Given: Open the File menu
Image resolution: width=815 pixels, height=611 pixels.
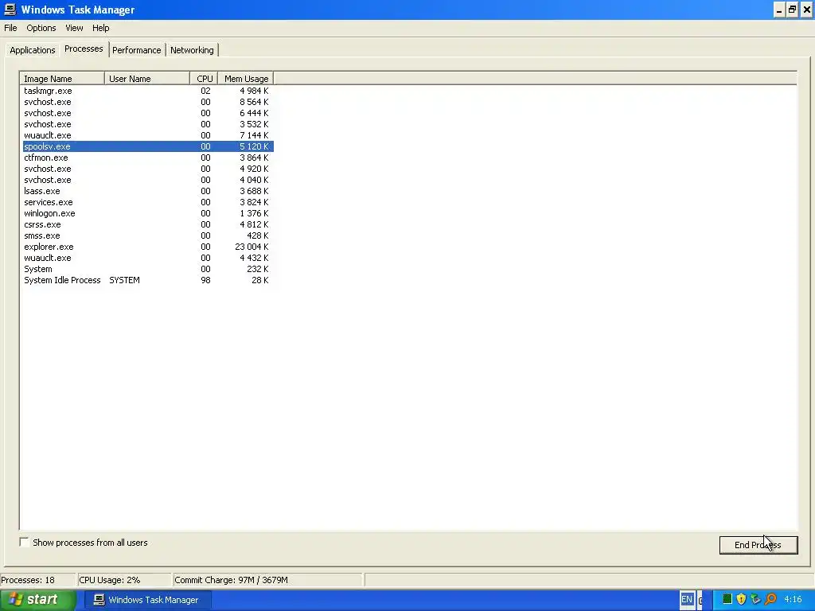Looking at the screenshot, I should (x=10, y=28).
